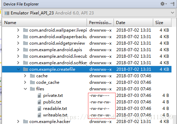Select the com.example.createfile row name

pos(52,69)
